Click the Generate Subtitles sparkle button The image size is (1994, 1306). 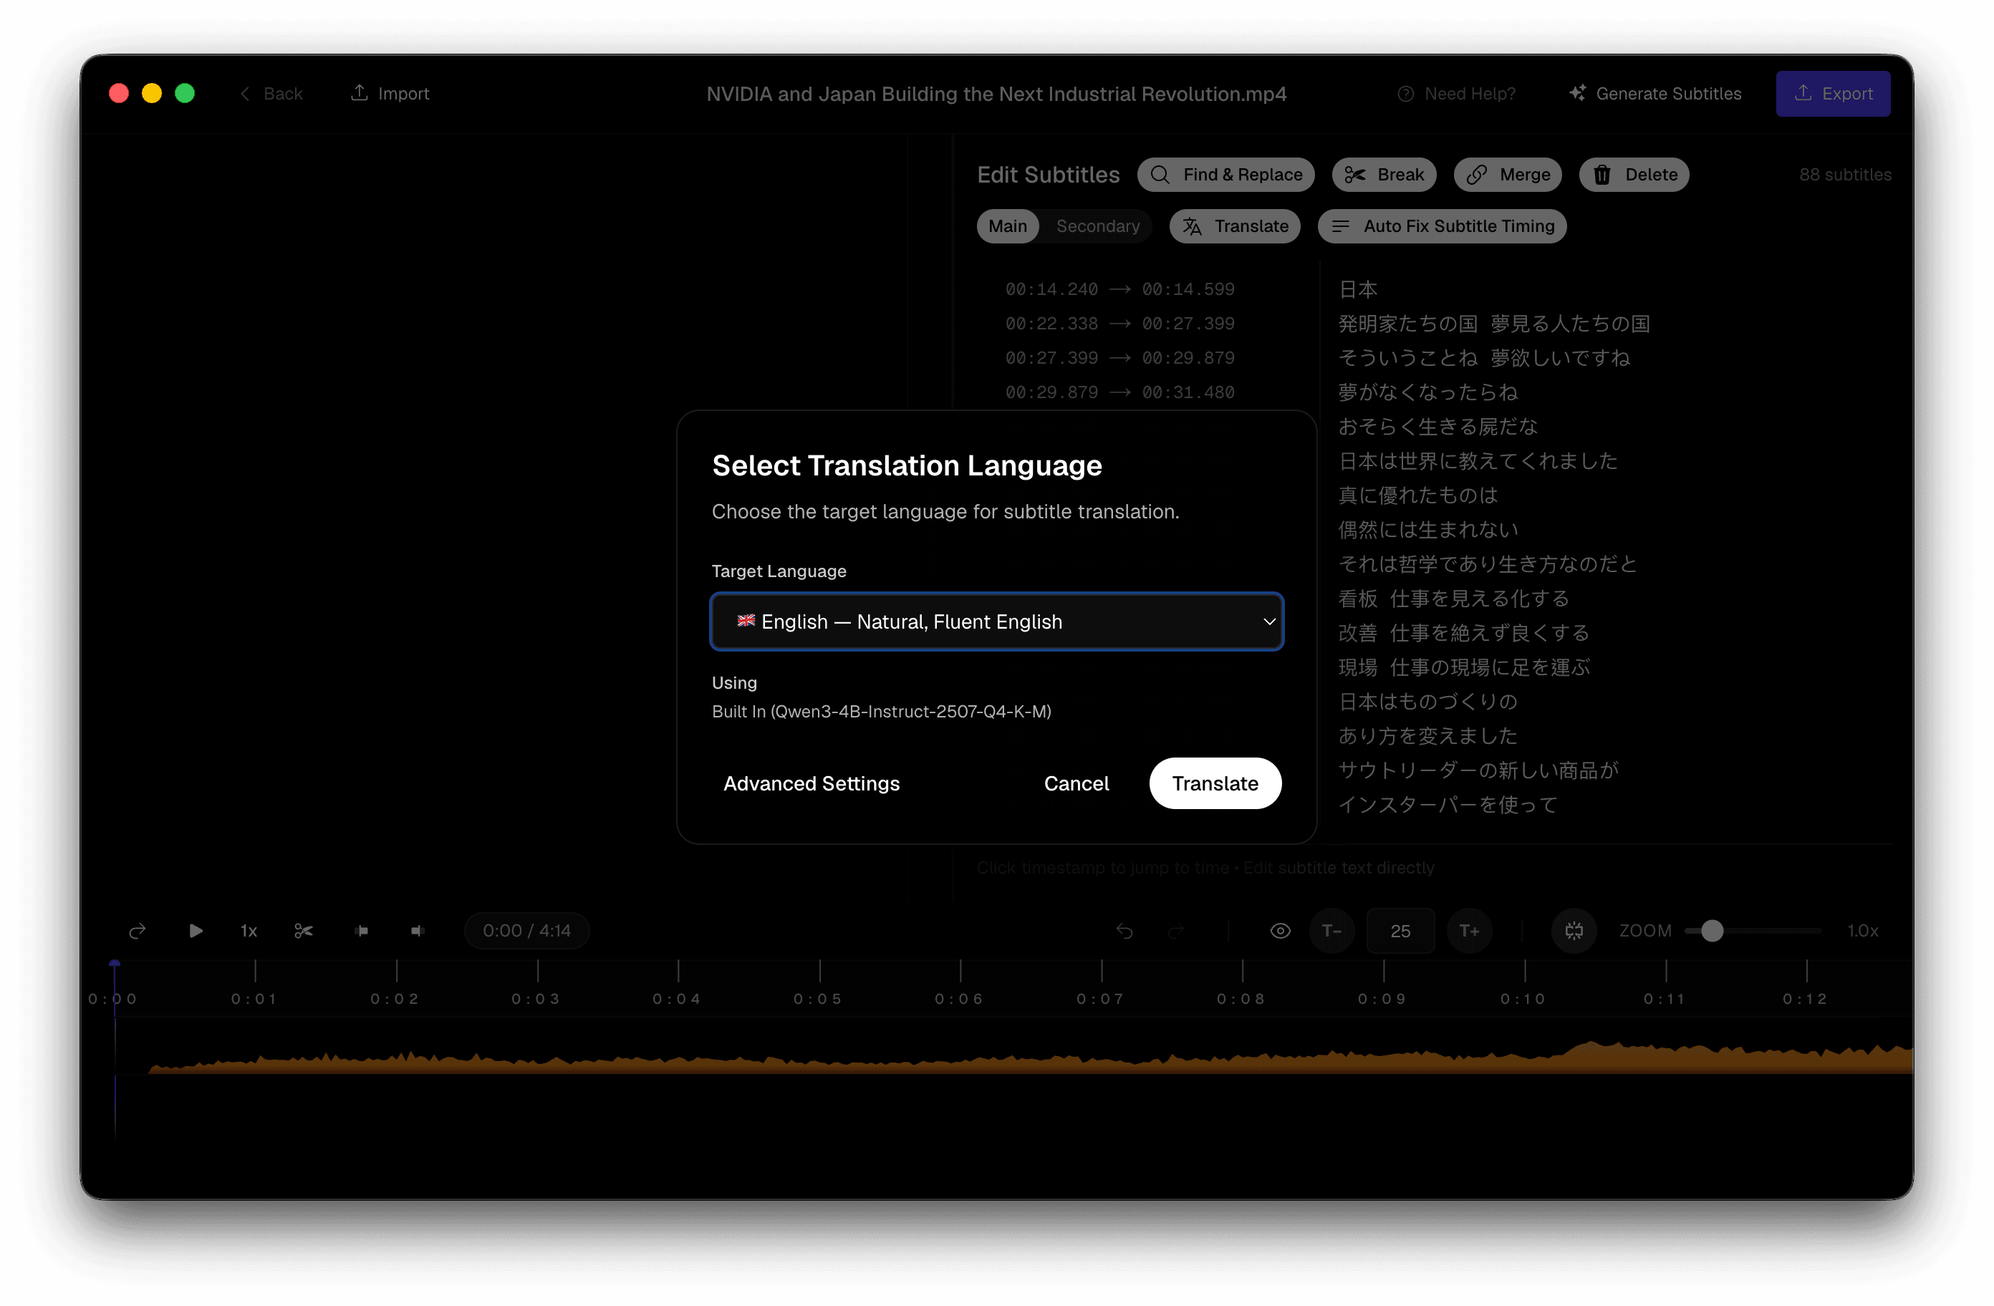[1655, 94]
